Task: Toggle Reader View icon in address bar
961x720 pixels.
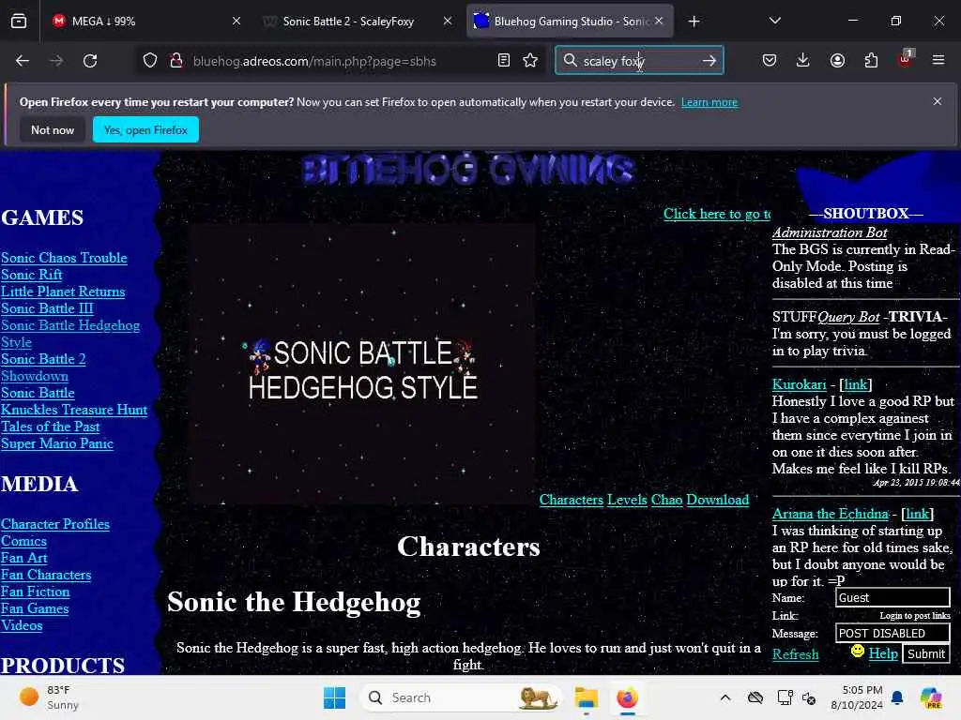Action: click(504, 60)
